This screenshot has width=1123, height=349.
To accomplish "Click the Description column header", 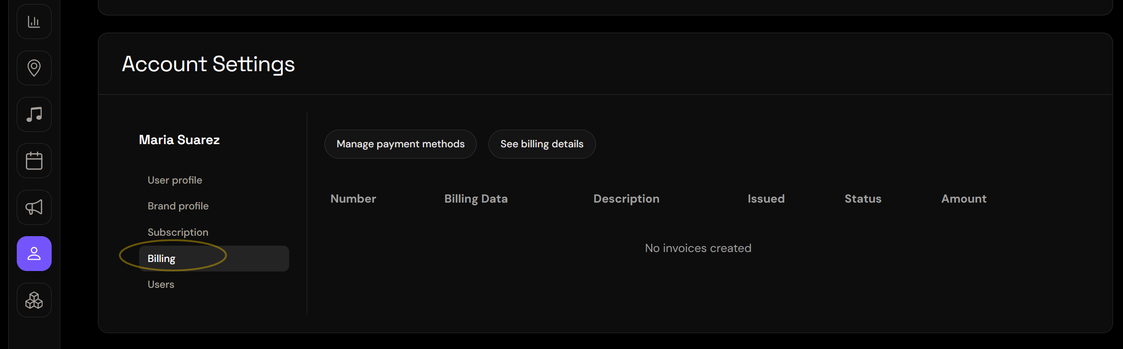I will click(626, 199).
